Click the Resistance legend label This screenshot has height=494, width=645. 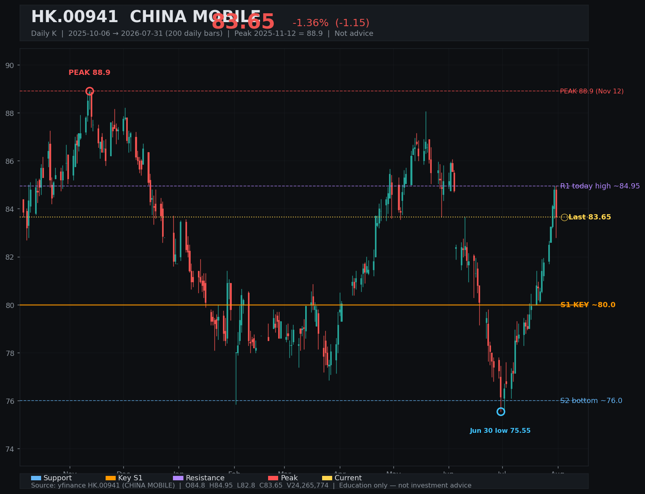coord(205,478)
